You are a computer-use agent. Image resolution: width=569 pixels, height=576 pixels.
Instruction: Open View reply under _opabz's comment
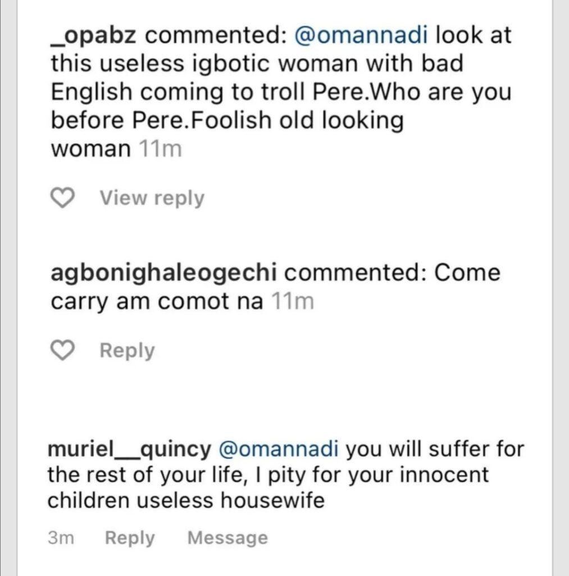152,198
